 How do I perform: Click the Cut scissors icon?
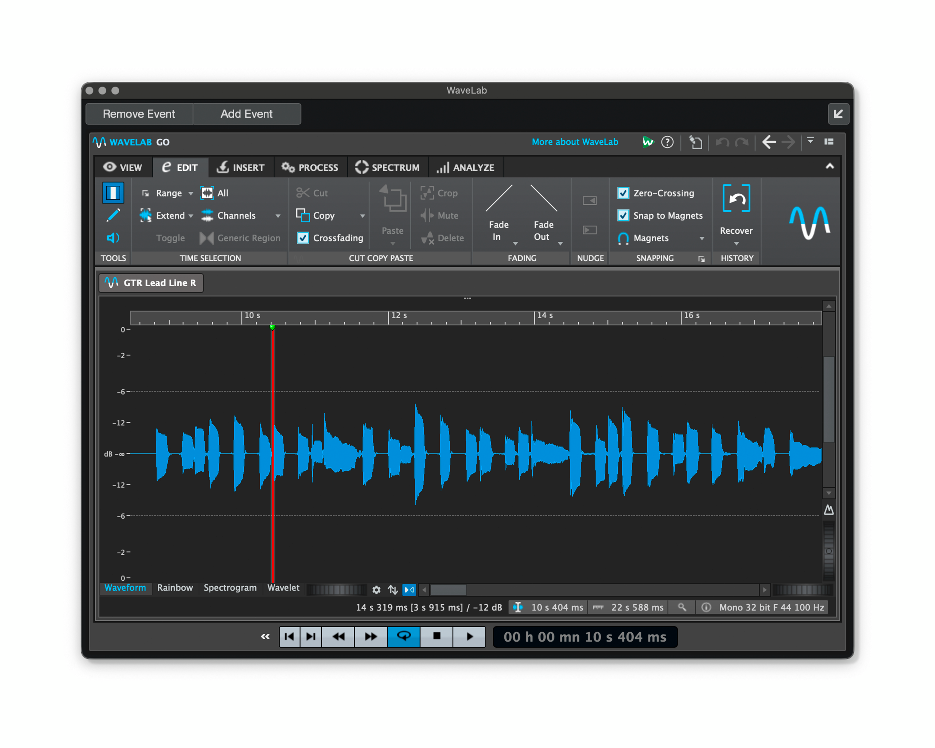[302, 193]
